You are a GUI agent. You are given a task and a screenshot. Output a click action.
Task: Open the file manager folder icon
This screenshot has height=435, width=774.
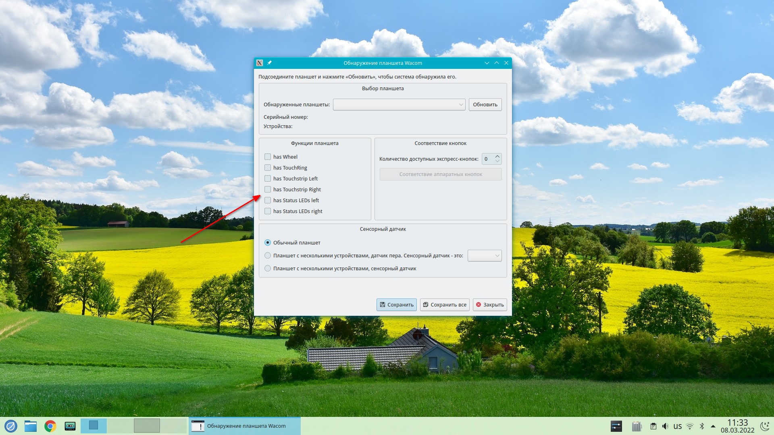coord(31,426)
